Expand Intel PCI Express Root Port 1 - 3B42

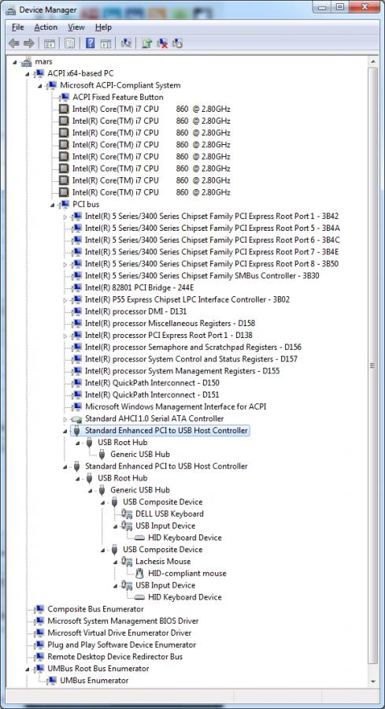pos(65,217)
